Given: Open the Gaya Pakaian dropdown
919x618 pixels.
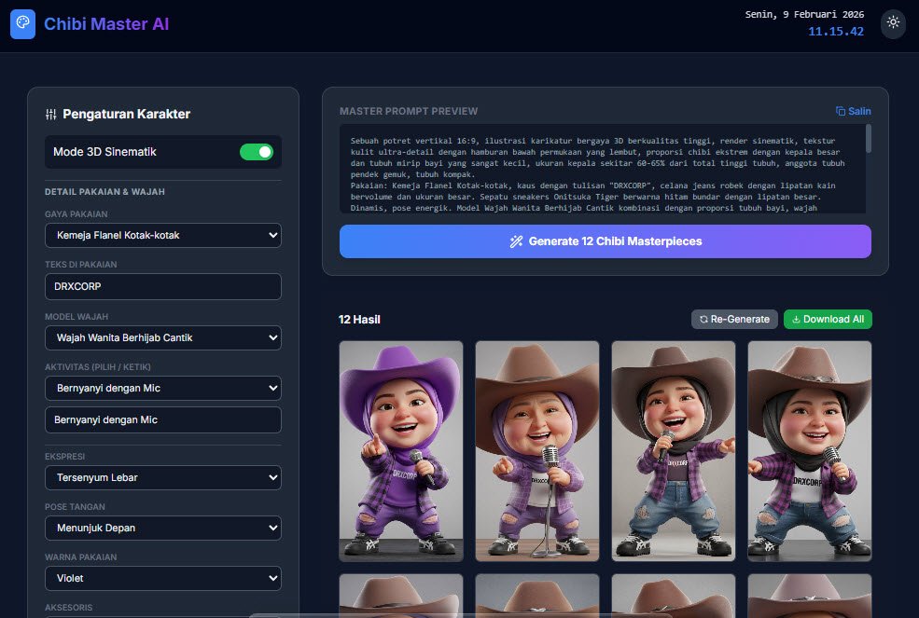Looking at the screenshot, I should pyautogui.click(x=163, y=236).
